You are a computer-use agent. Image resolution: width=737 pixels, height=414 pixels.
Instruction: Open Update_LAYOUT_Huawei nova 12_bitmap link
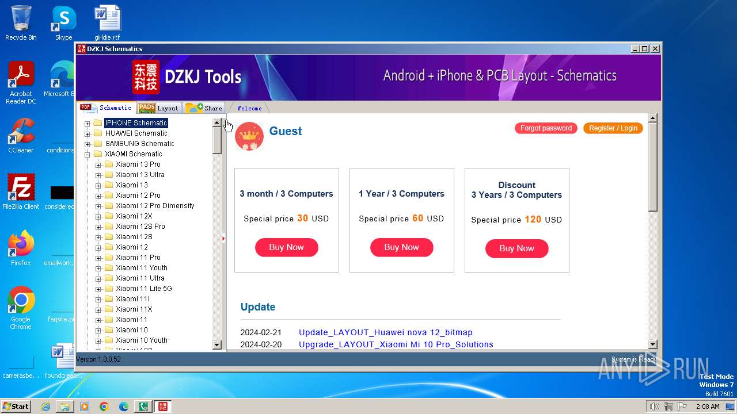click(385, 332)
